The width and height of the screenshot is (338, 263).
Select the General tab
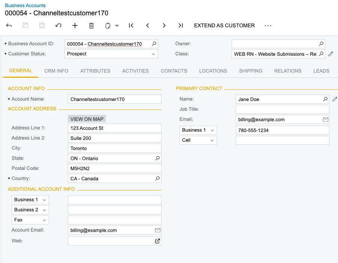(x=21, y=71)
